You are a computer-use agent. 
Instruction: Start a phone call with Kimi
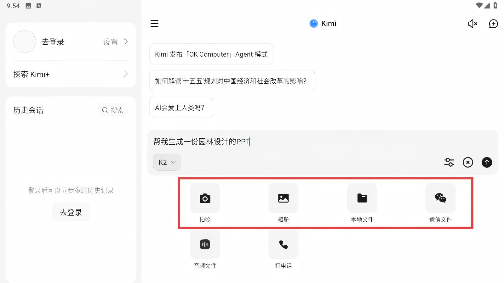[283, 245]
